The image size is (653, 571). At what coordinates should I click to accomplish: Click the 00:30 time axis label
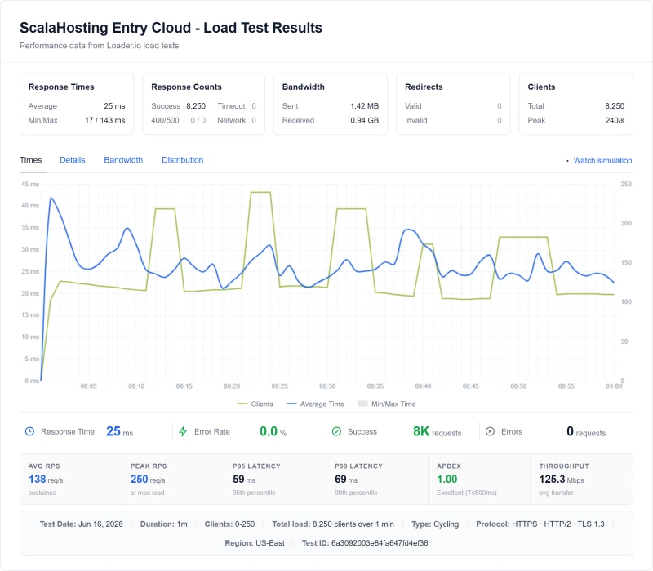pos(327,386)
